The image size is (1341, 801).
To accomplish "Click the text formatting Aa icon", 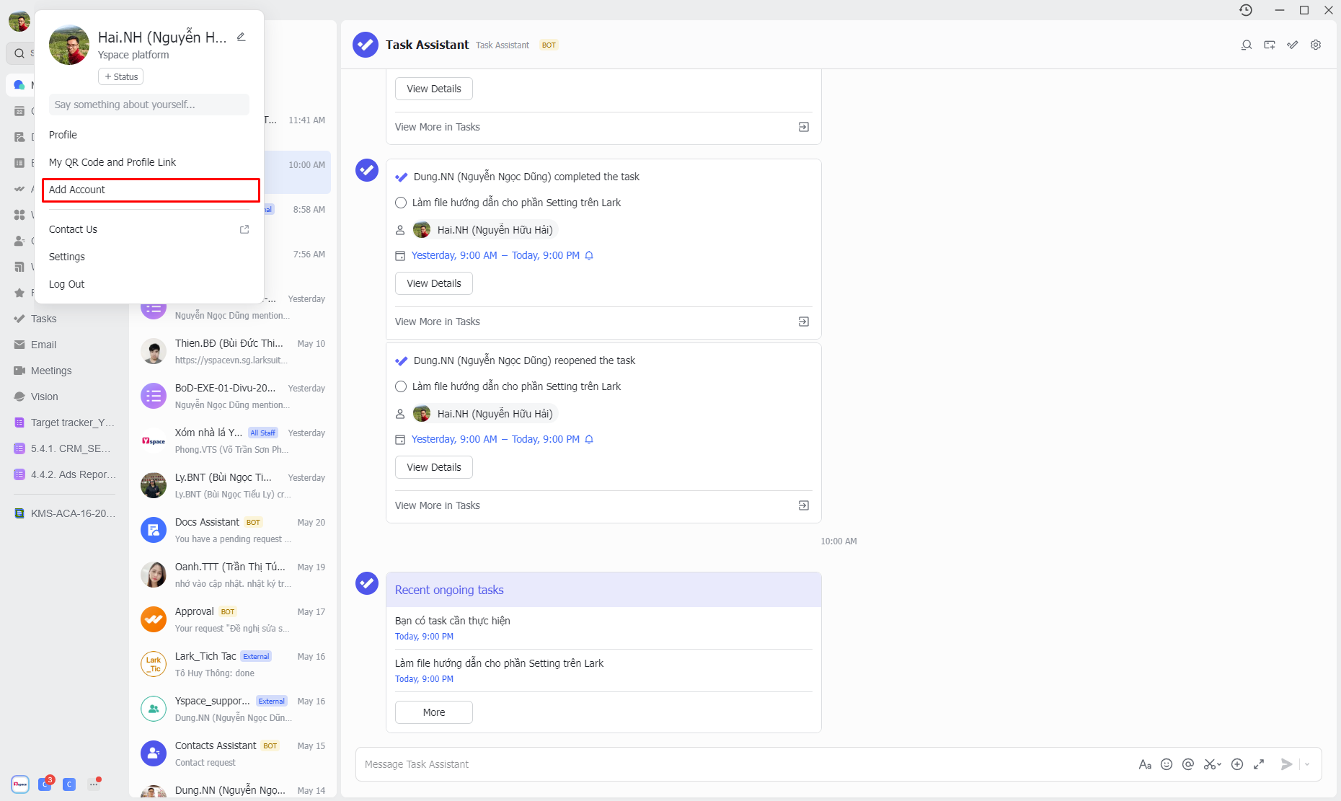I will (x=1145, y=764).
